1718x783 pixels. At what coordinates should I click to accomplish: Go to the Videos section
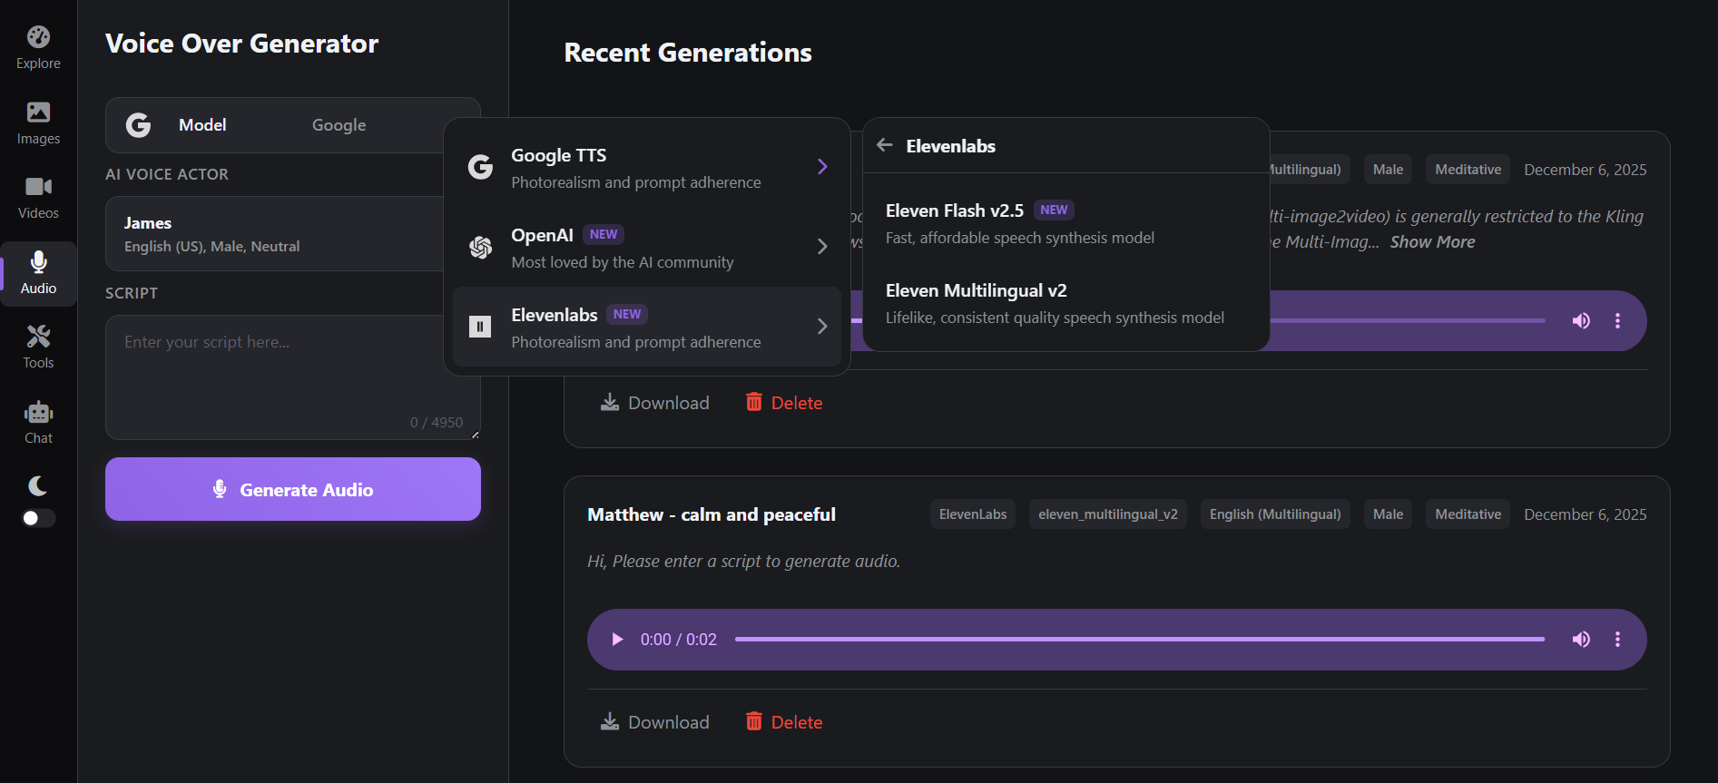click(38, 198)
